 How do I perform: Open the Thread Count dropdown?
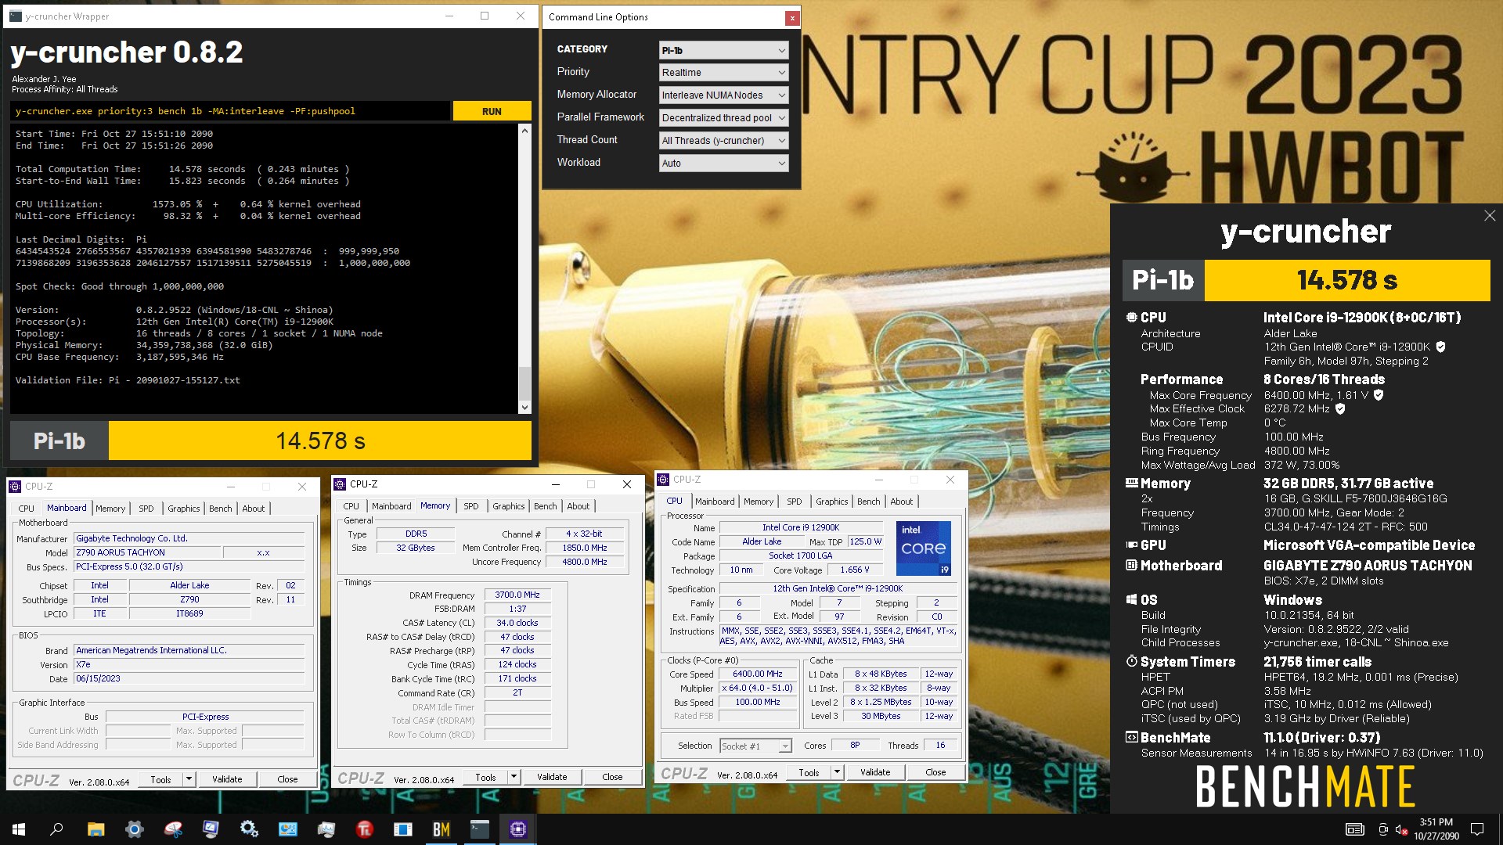pos(723,141)
